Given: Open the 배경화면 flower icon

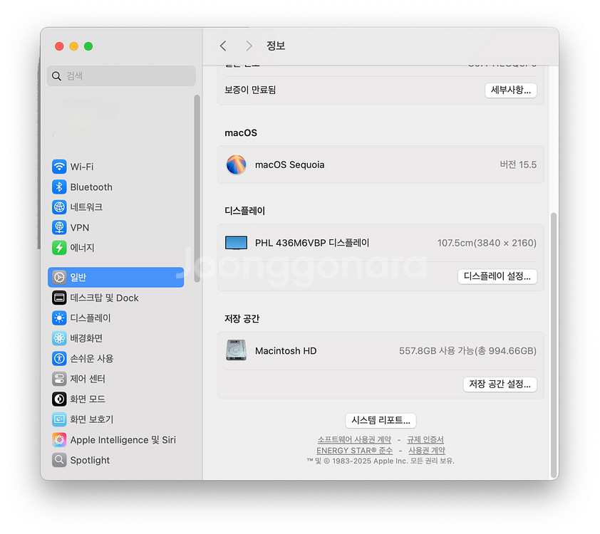Looking at the screenshot, I should point(59,338).
